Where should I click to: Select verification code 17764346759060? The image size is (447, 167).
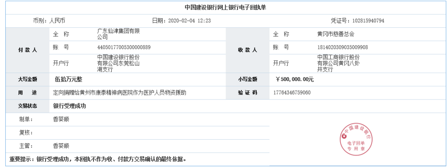pyautogui.click(x=292, y=93)
